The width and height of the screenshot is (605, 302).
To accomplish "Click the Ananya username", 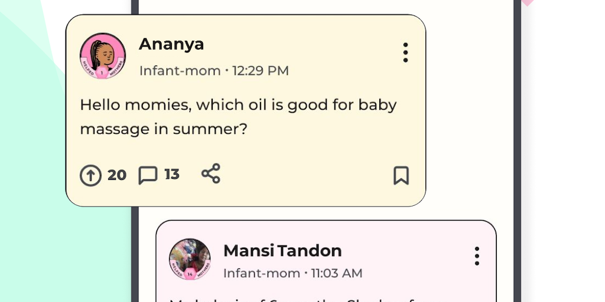I will 171,44.
